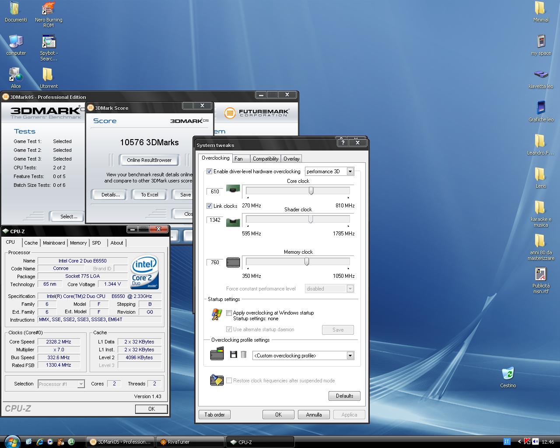Image resolution: width=560 pixels, height=448 pixels.
Task: Click the delete profile trash icon
Action: coord(244,354)
